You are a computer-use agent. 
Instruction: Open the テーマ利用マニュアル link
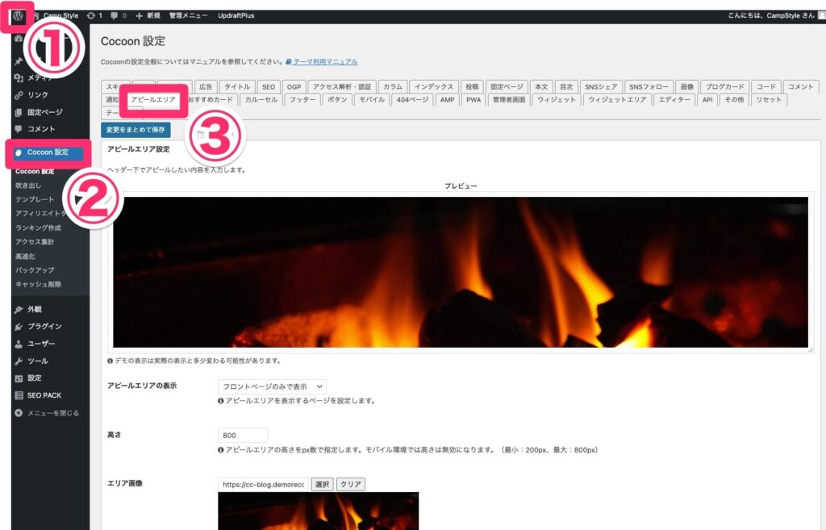pos(326,61)
